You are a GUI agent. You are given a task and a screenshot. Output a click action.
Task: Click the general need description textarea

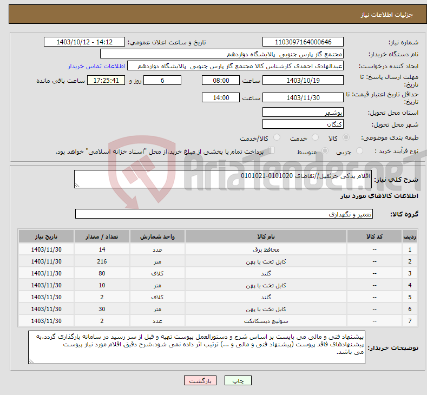(223, 179)
